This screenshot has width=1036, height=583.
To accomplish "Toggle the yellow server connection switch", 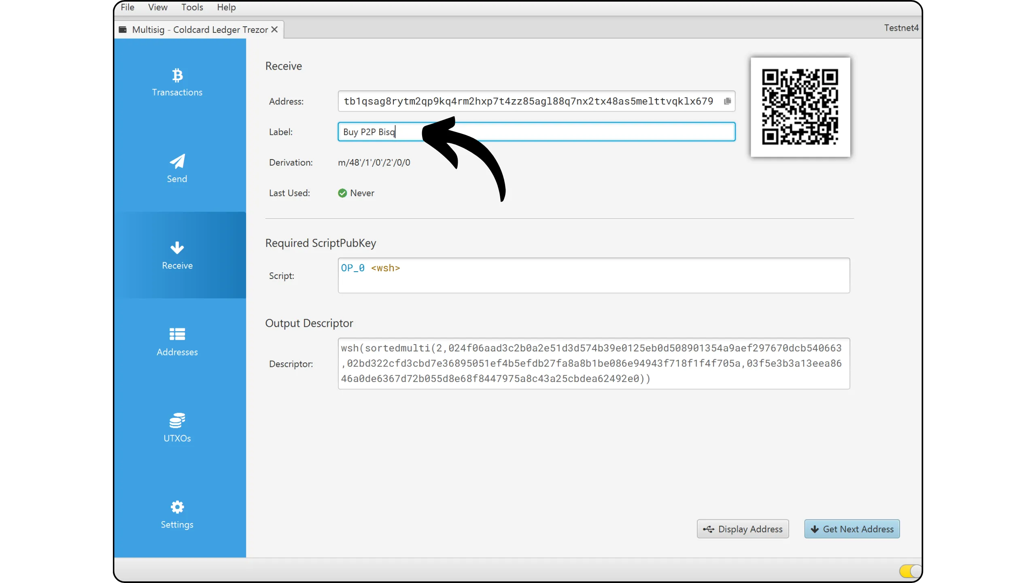I will pos(909,571).
